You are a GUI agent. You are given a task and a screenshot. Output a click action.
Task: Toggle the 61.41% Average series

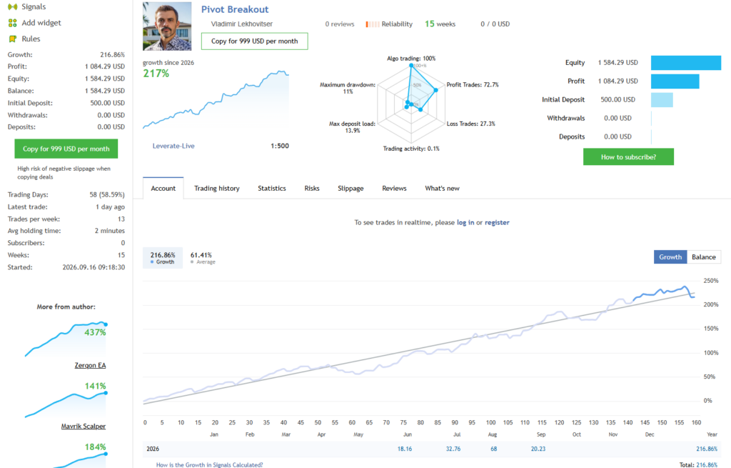pyautogui.click(x=202, y=258)
